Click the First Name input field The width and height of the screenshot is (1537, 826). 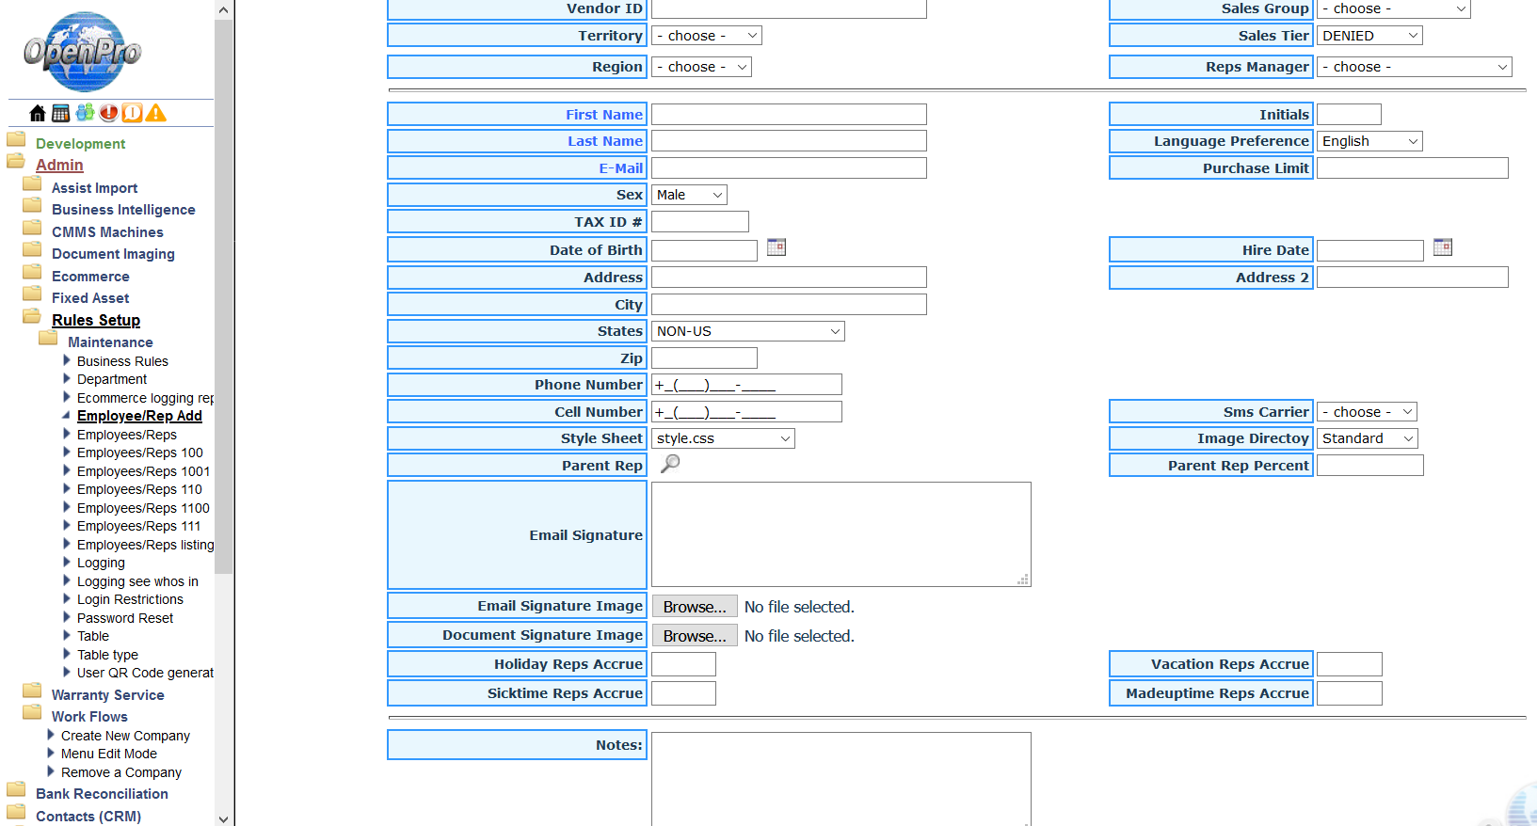(x=789, y=115)
